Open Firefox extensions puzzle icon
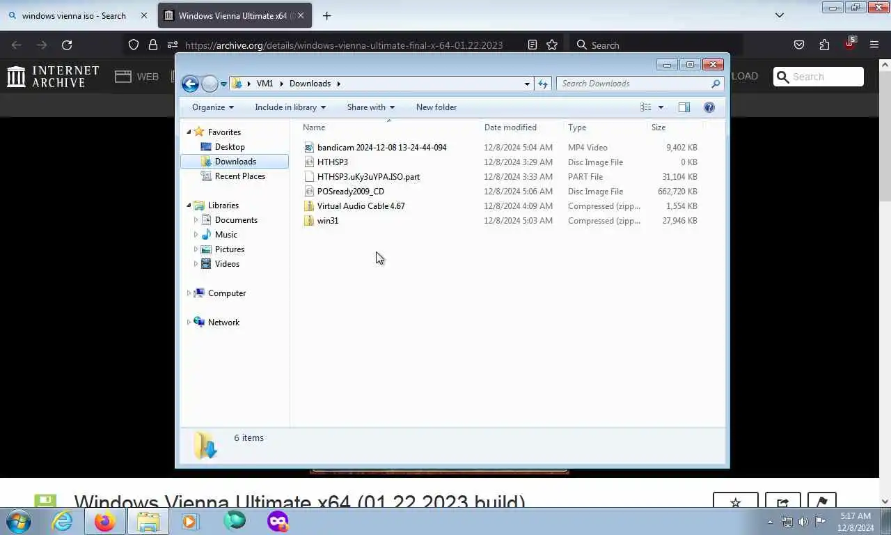Screen dimensions: 891x535 point(824,45)
